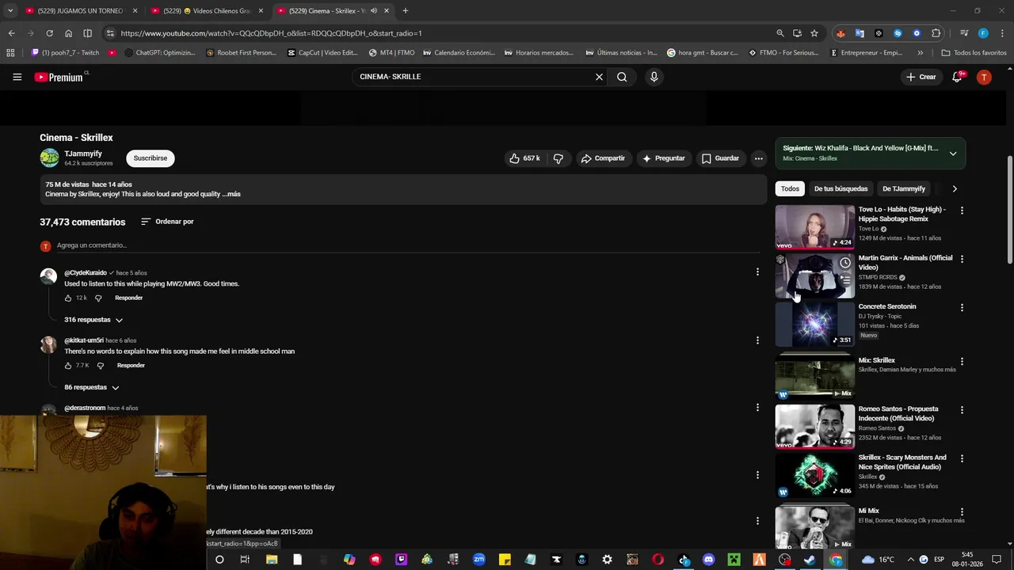Bookmark this page with the star icon
The image size is (1014, 570).
[x=814, y=33]
